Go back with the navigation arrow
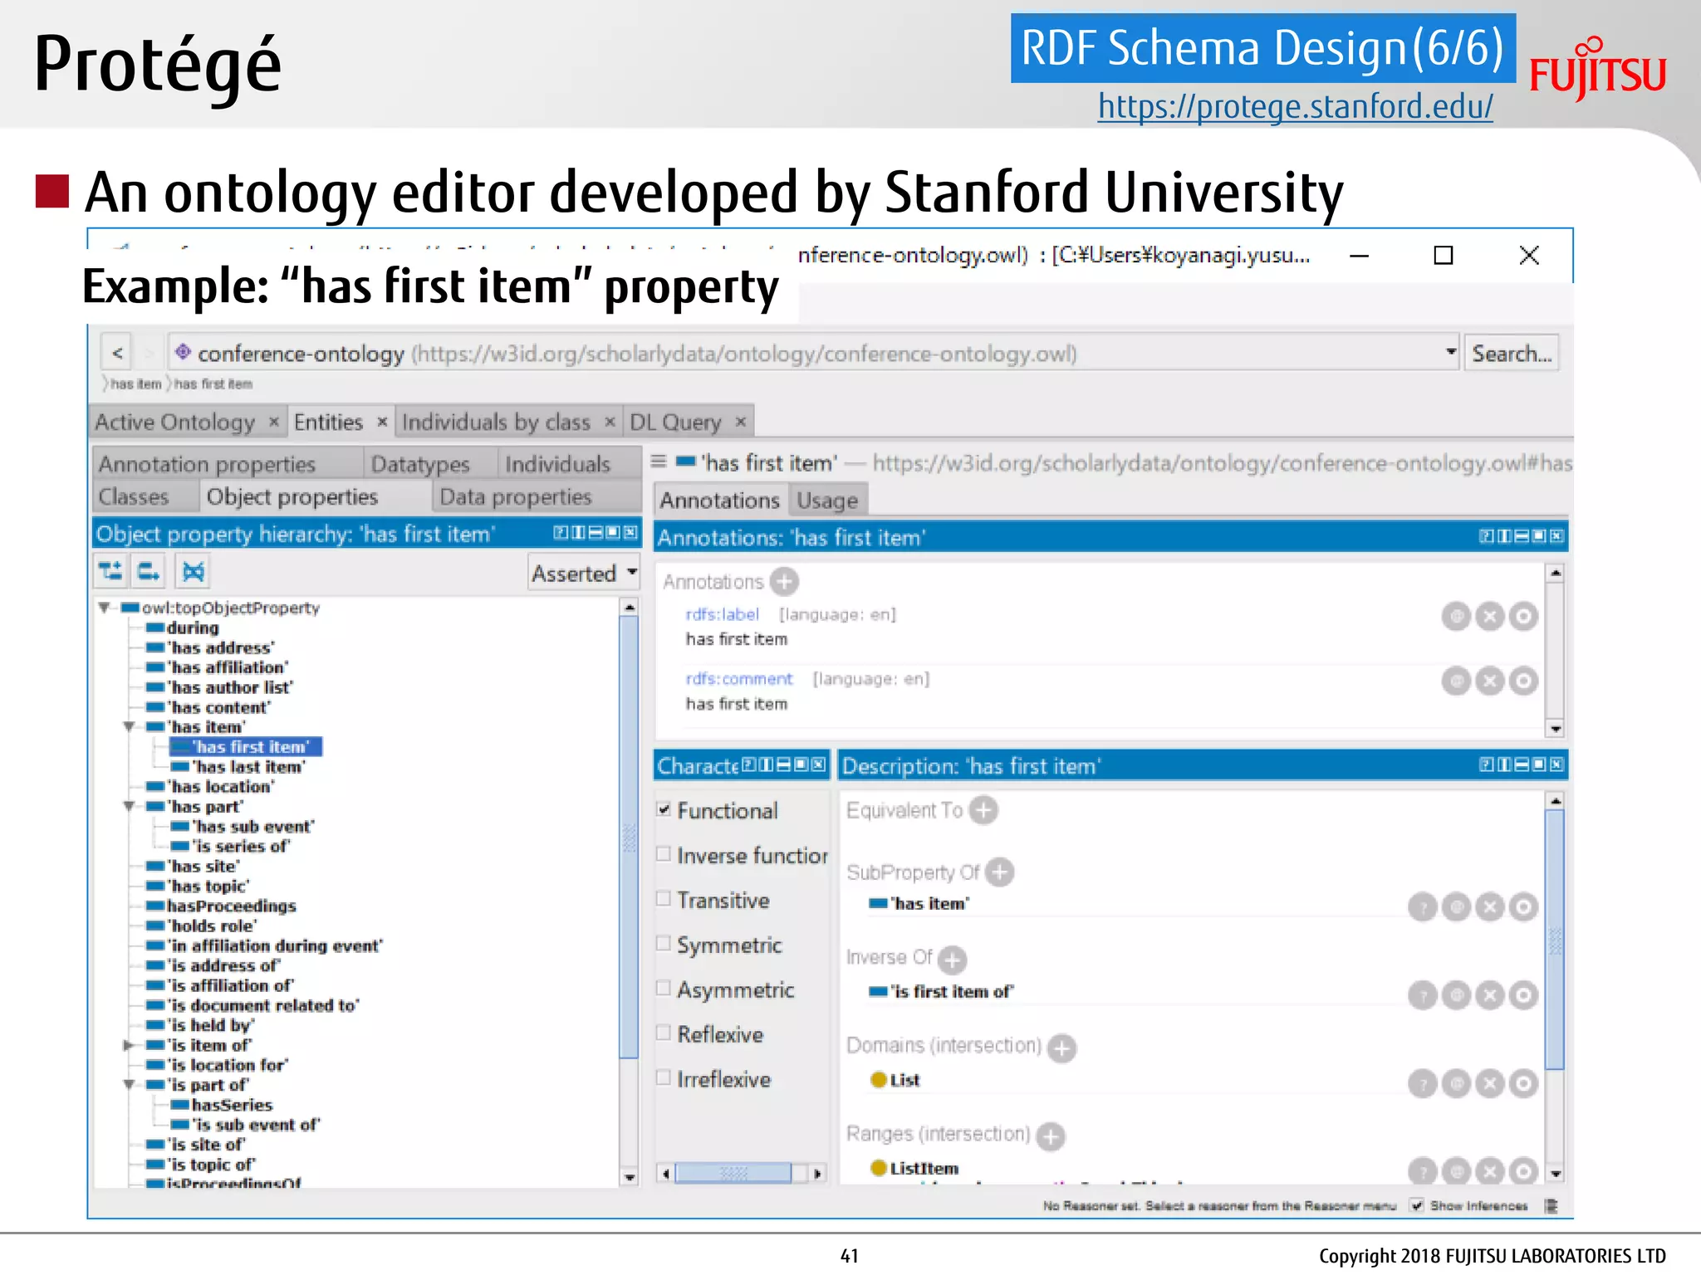The image size is (1701, 1275). coord(117,353)
